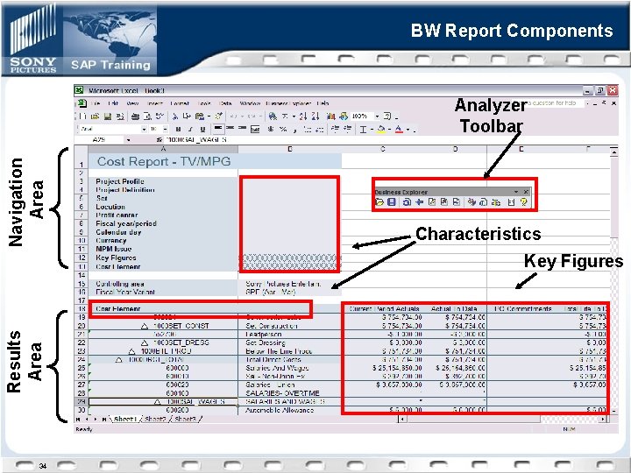631x473 pixels.
Task: Open the Font name dropdown
Action: 144,129
